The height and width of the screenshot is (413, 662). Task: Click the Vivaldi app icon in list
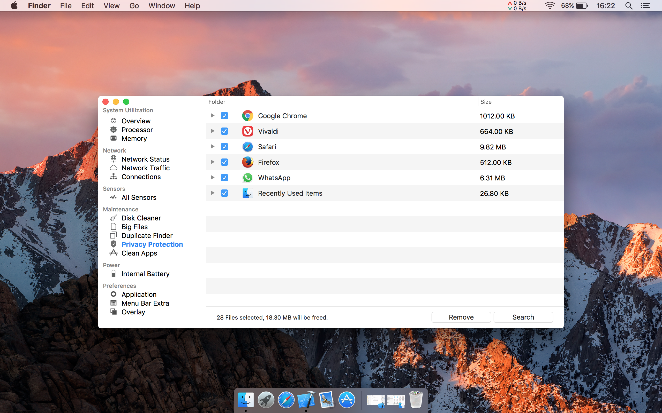point(247,131)
